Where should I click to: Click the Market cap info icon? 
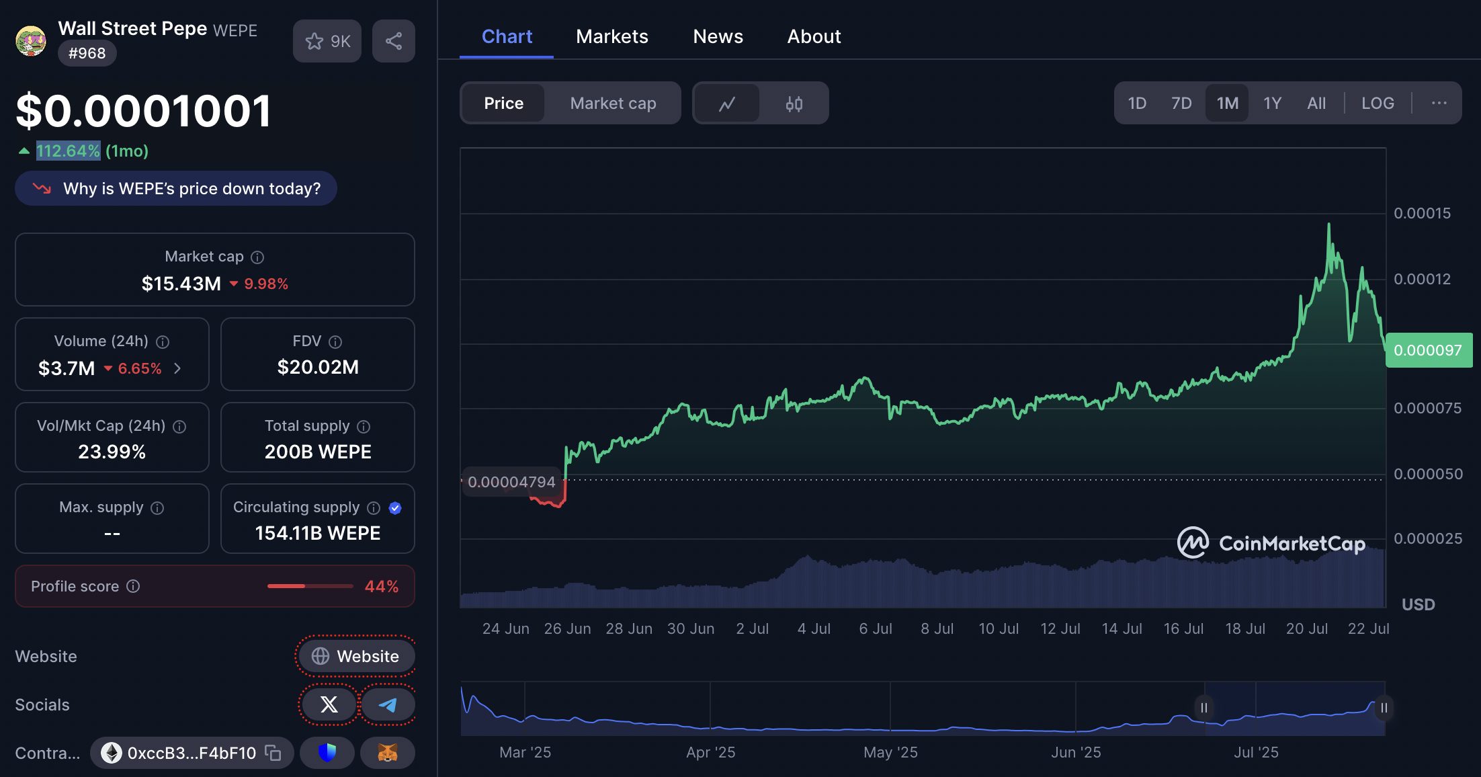coord(257,257)
